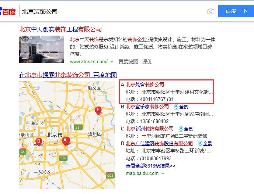Image resolution: width=254 pixels, height=194 pixels.
Task: Expand dropdown arrow next to map.baidu.com
Action: (163, 174)
